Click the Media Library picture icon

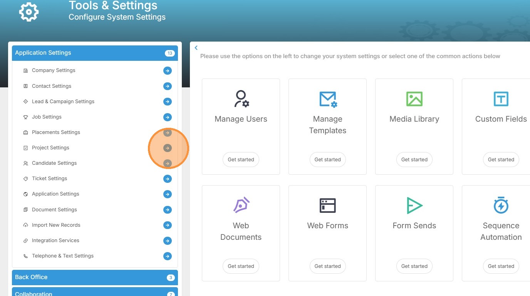(414, 99)
